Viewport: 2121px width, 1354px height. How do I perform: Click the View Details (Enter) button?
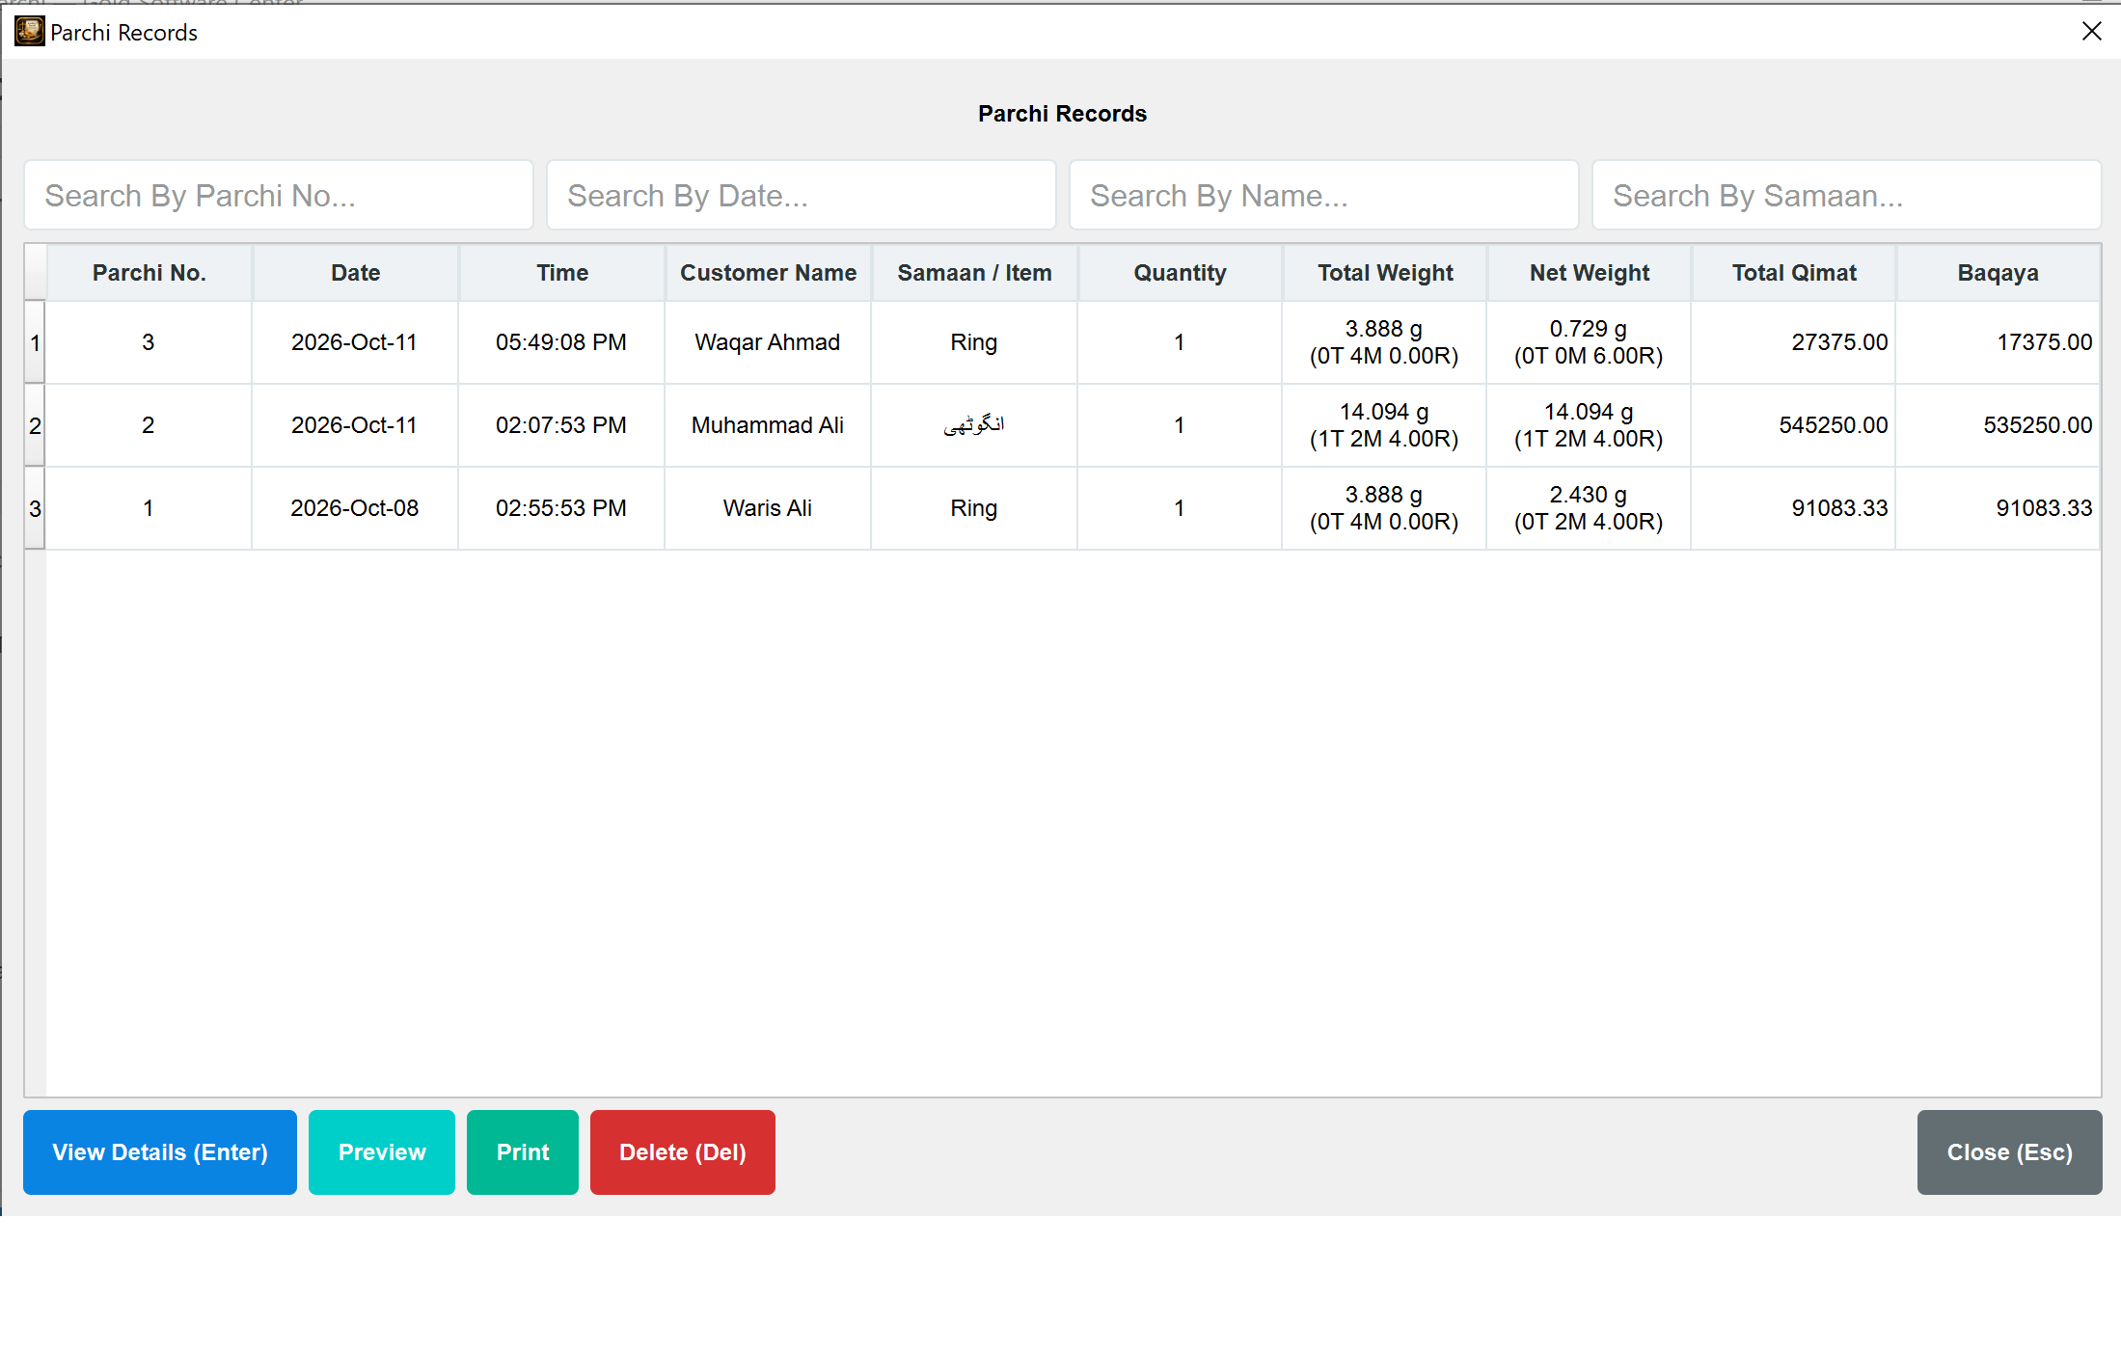(x=160, y=1152)
